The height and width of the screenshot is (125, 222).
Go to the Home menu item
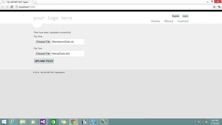pyautogui.click(x=156, y=21)
